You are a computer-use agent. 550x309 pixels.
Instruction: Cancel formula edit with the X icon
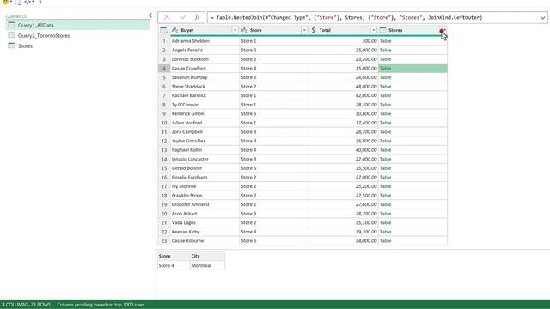point(167,17)
